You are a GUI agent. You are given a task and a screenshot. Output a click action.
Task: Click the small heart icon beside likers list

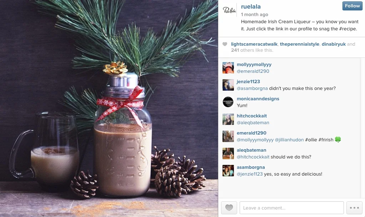[225, 44]
